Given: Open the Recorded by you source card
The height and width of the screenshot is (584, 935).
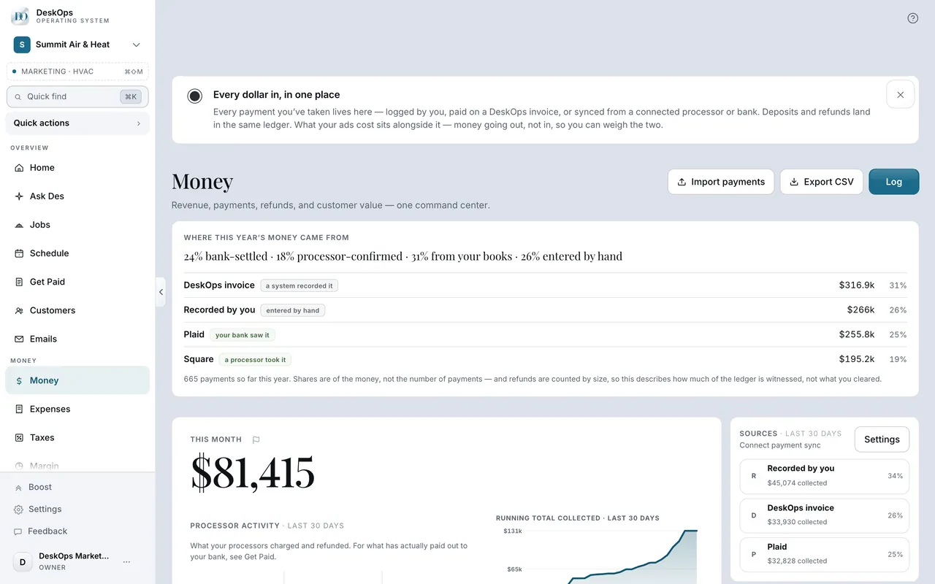Looking at the screenshot, I should click(x=824, y=476).
